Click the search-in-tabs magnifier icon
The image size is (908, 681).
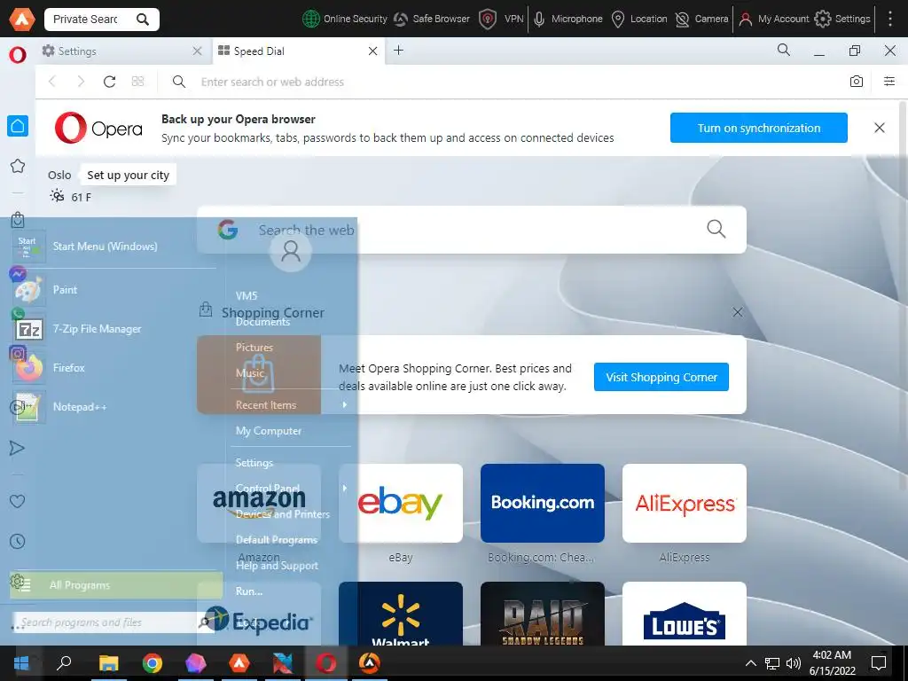[x=784, y=50]
